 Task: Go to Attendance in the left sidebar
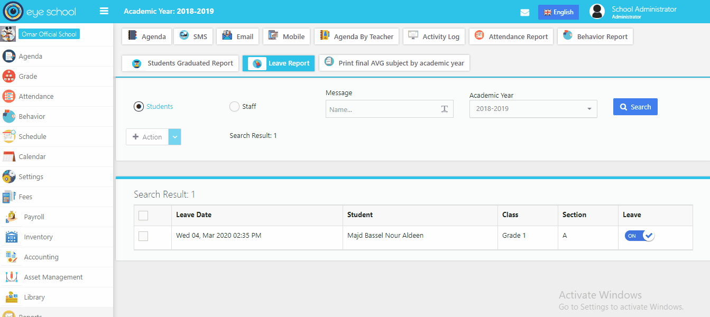coord(57,97)
